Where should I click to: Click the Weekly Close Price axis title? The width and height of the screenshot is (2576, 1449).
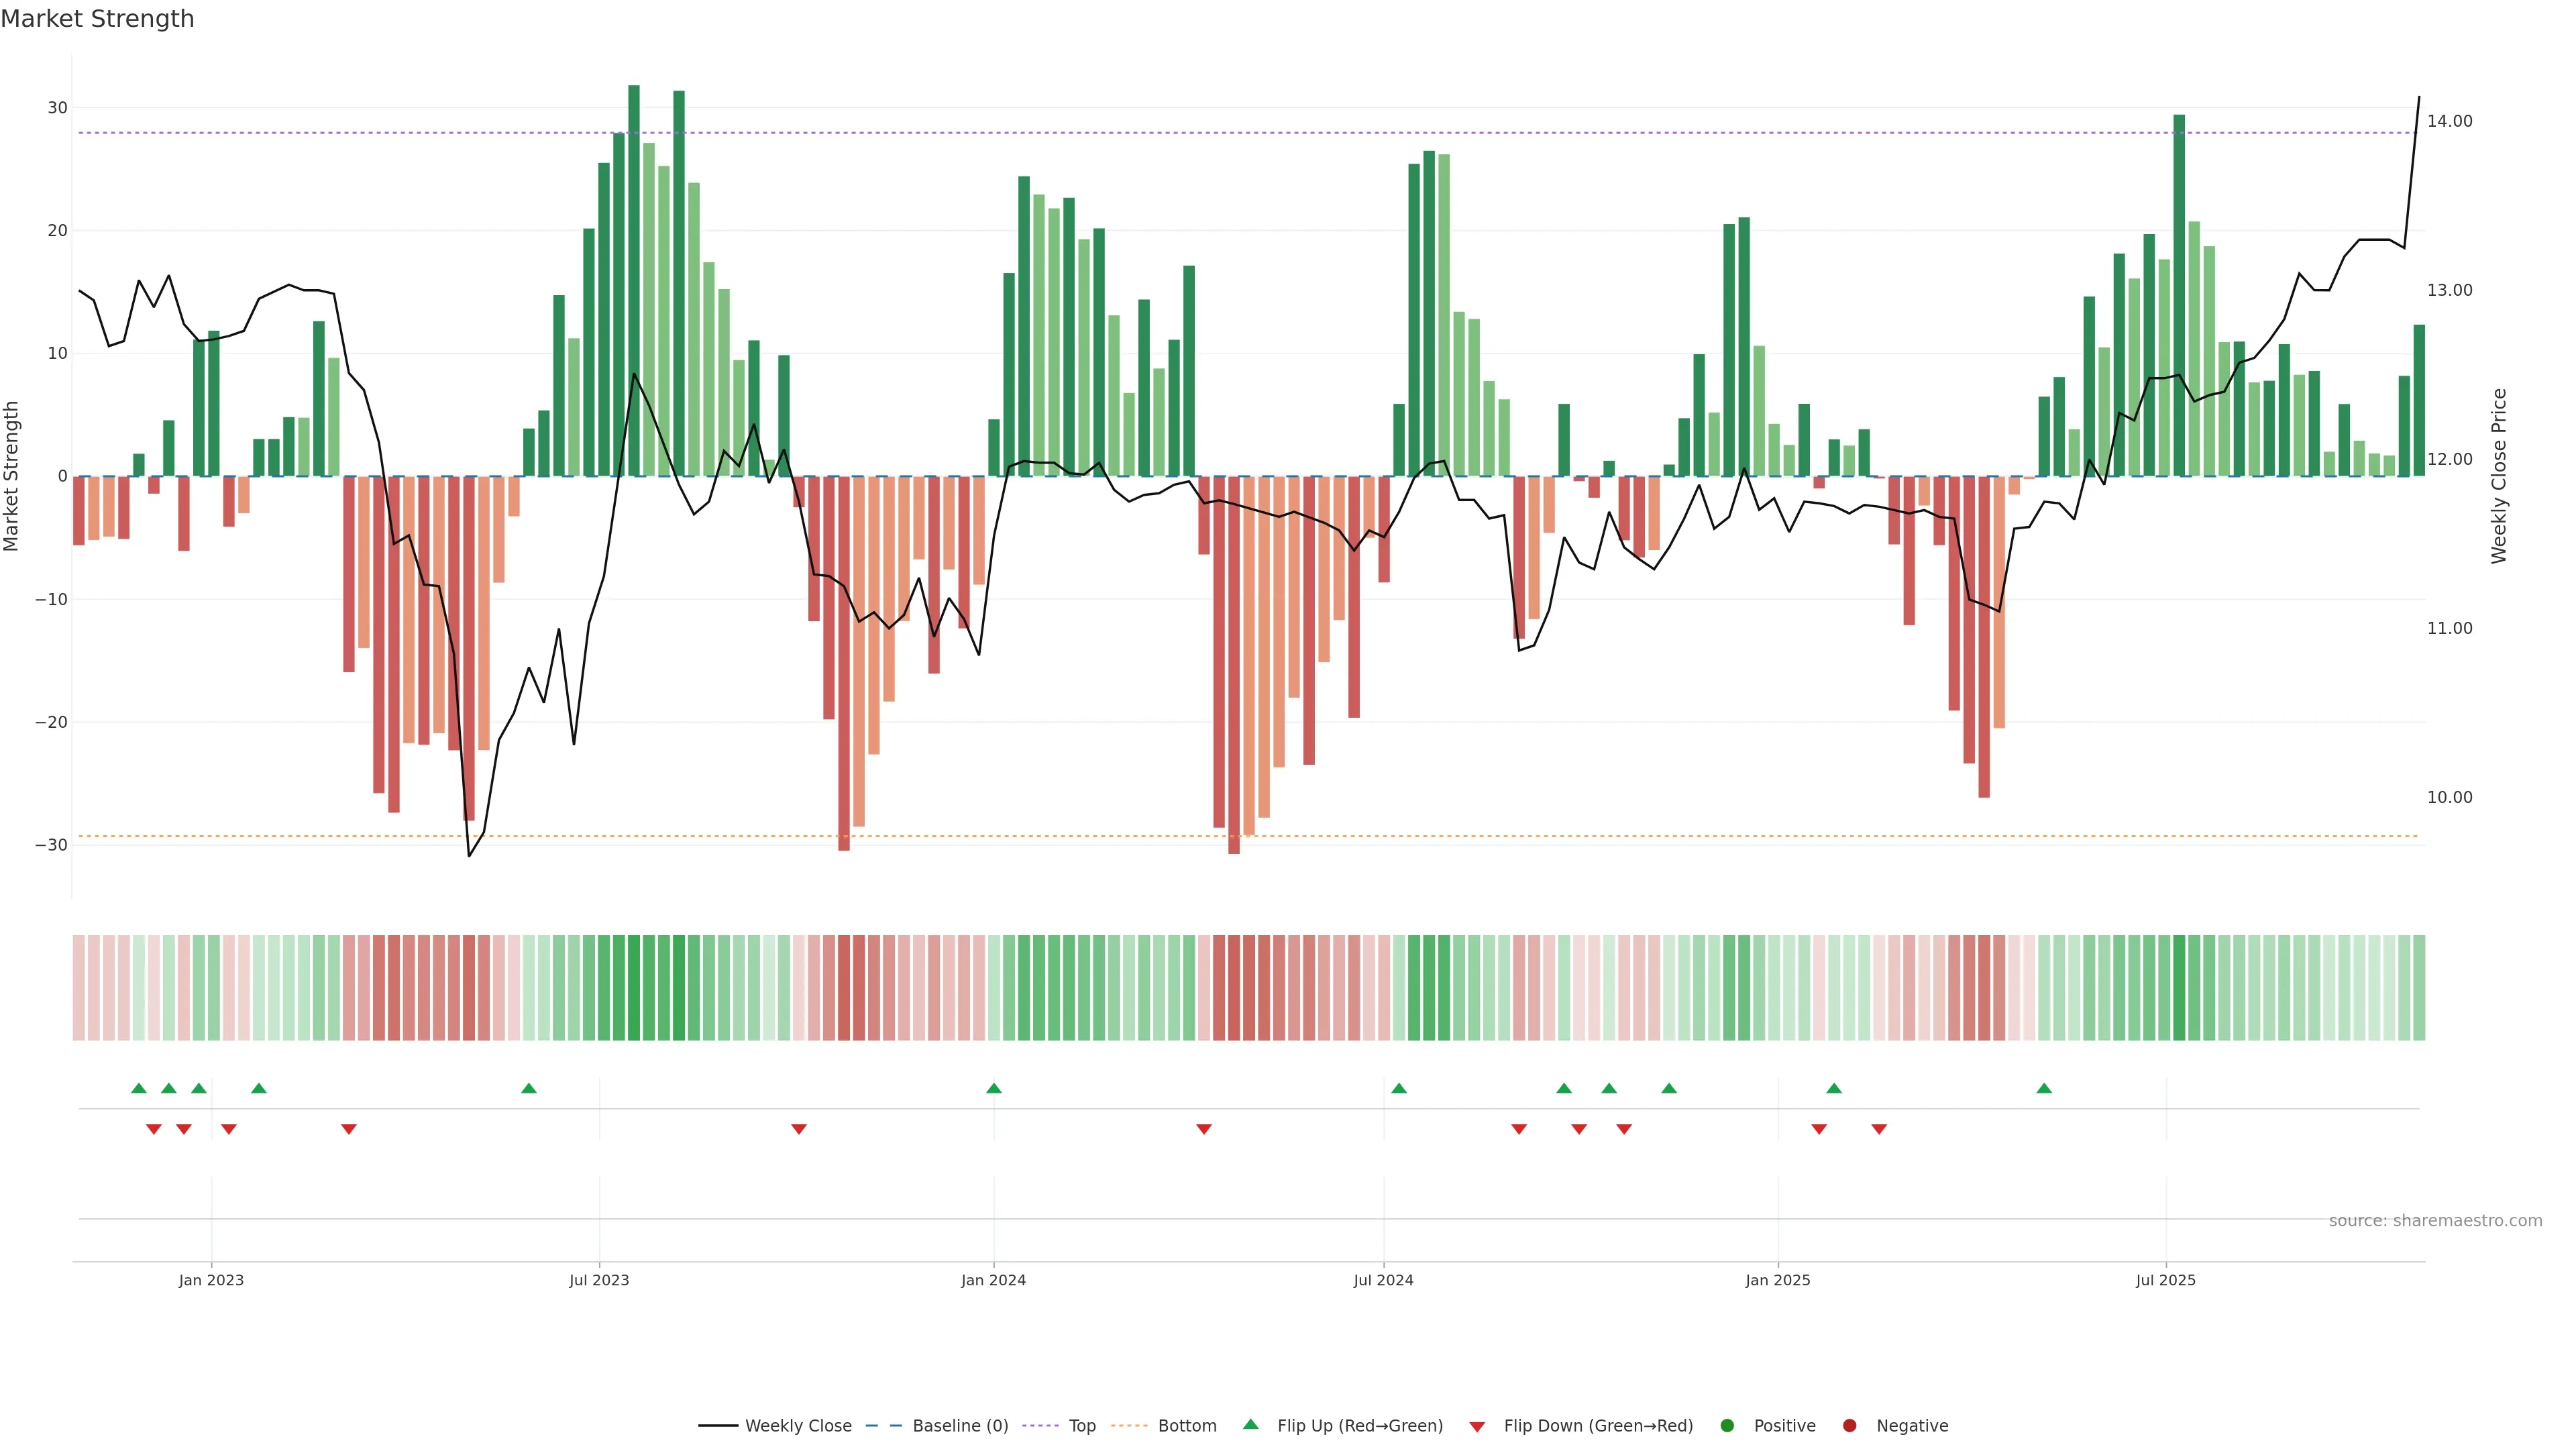tap(2499, 476)
